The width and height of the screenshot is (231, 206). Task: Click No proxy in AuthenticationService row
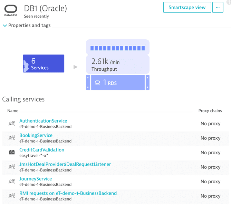211,124
